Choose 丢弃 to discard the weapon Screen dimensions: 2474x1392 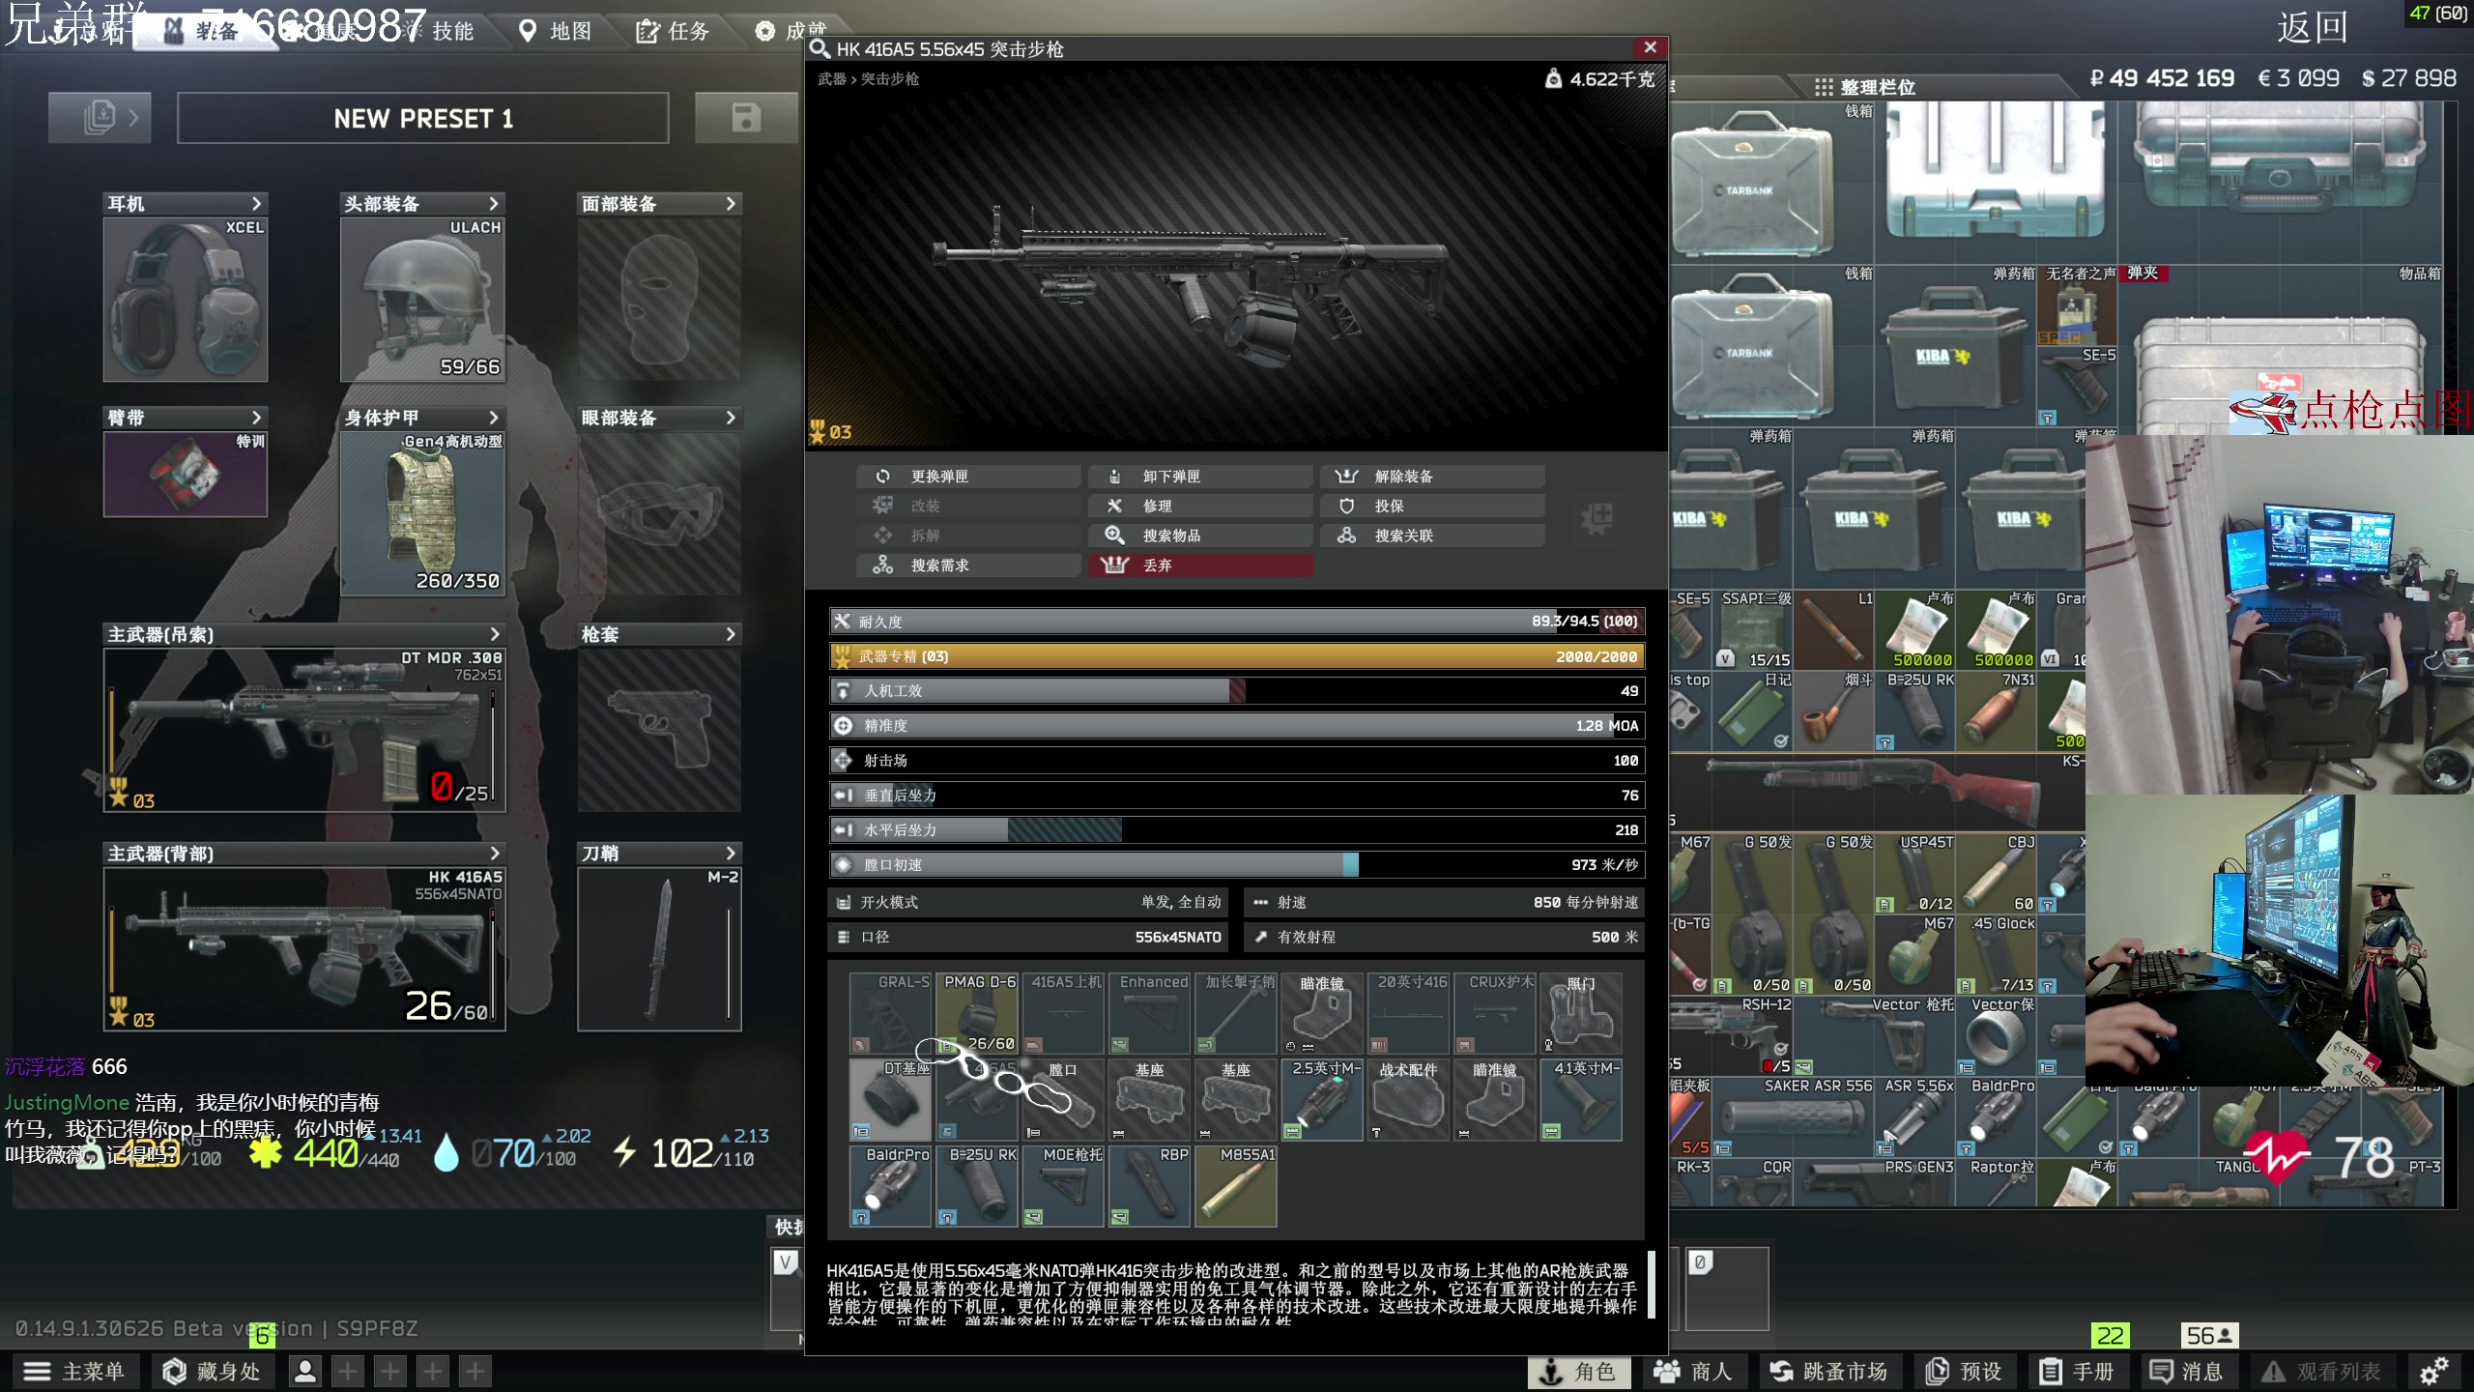1200,565
